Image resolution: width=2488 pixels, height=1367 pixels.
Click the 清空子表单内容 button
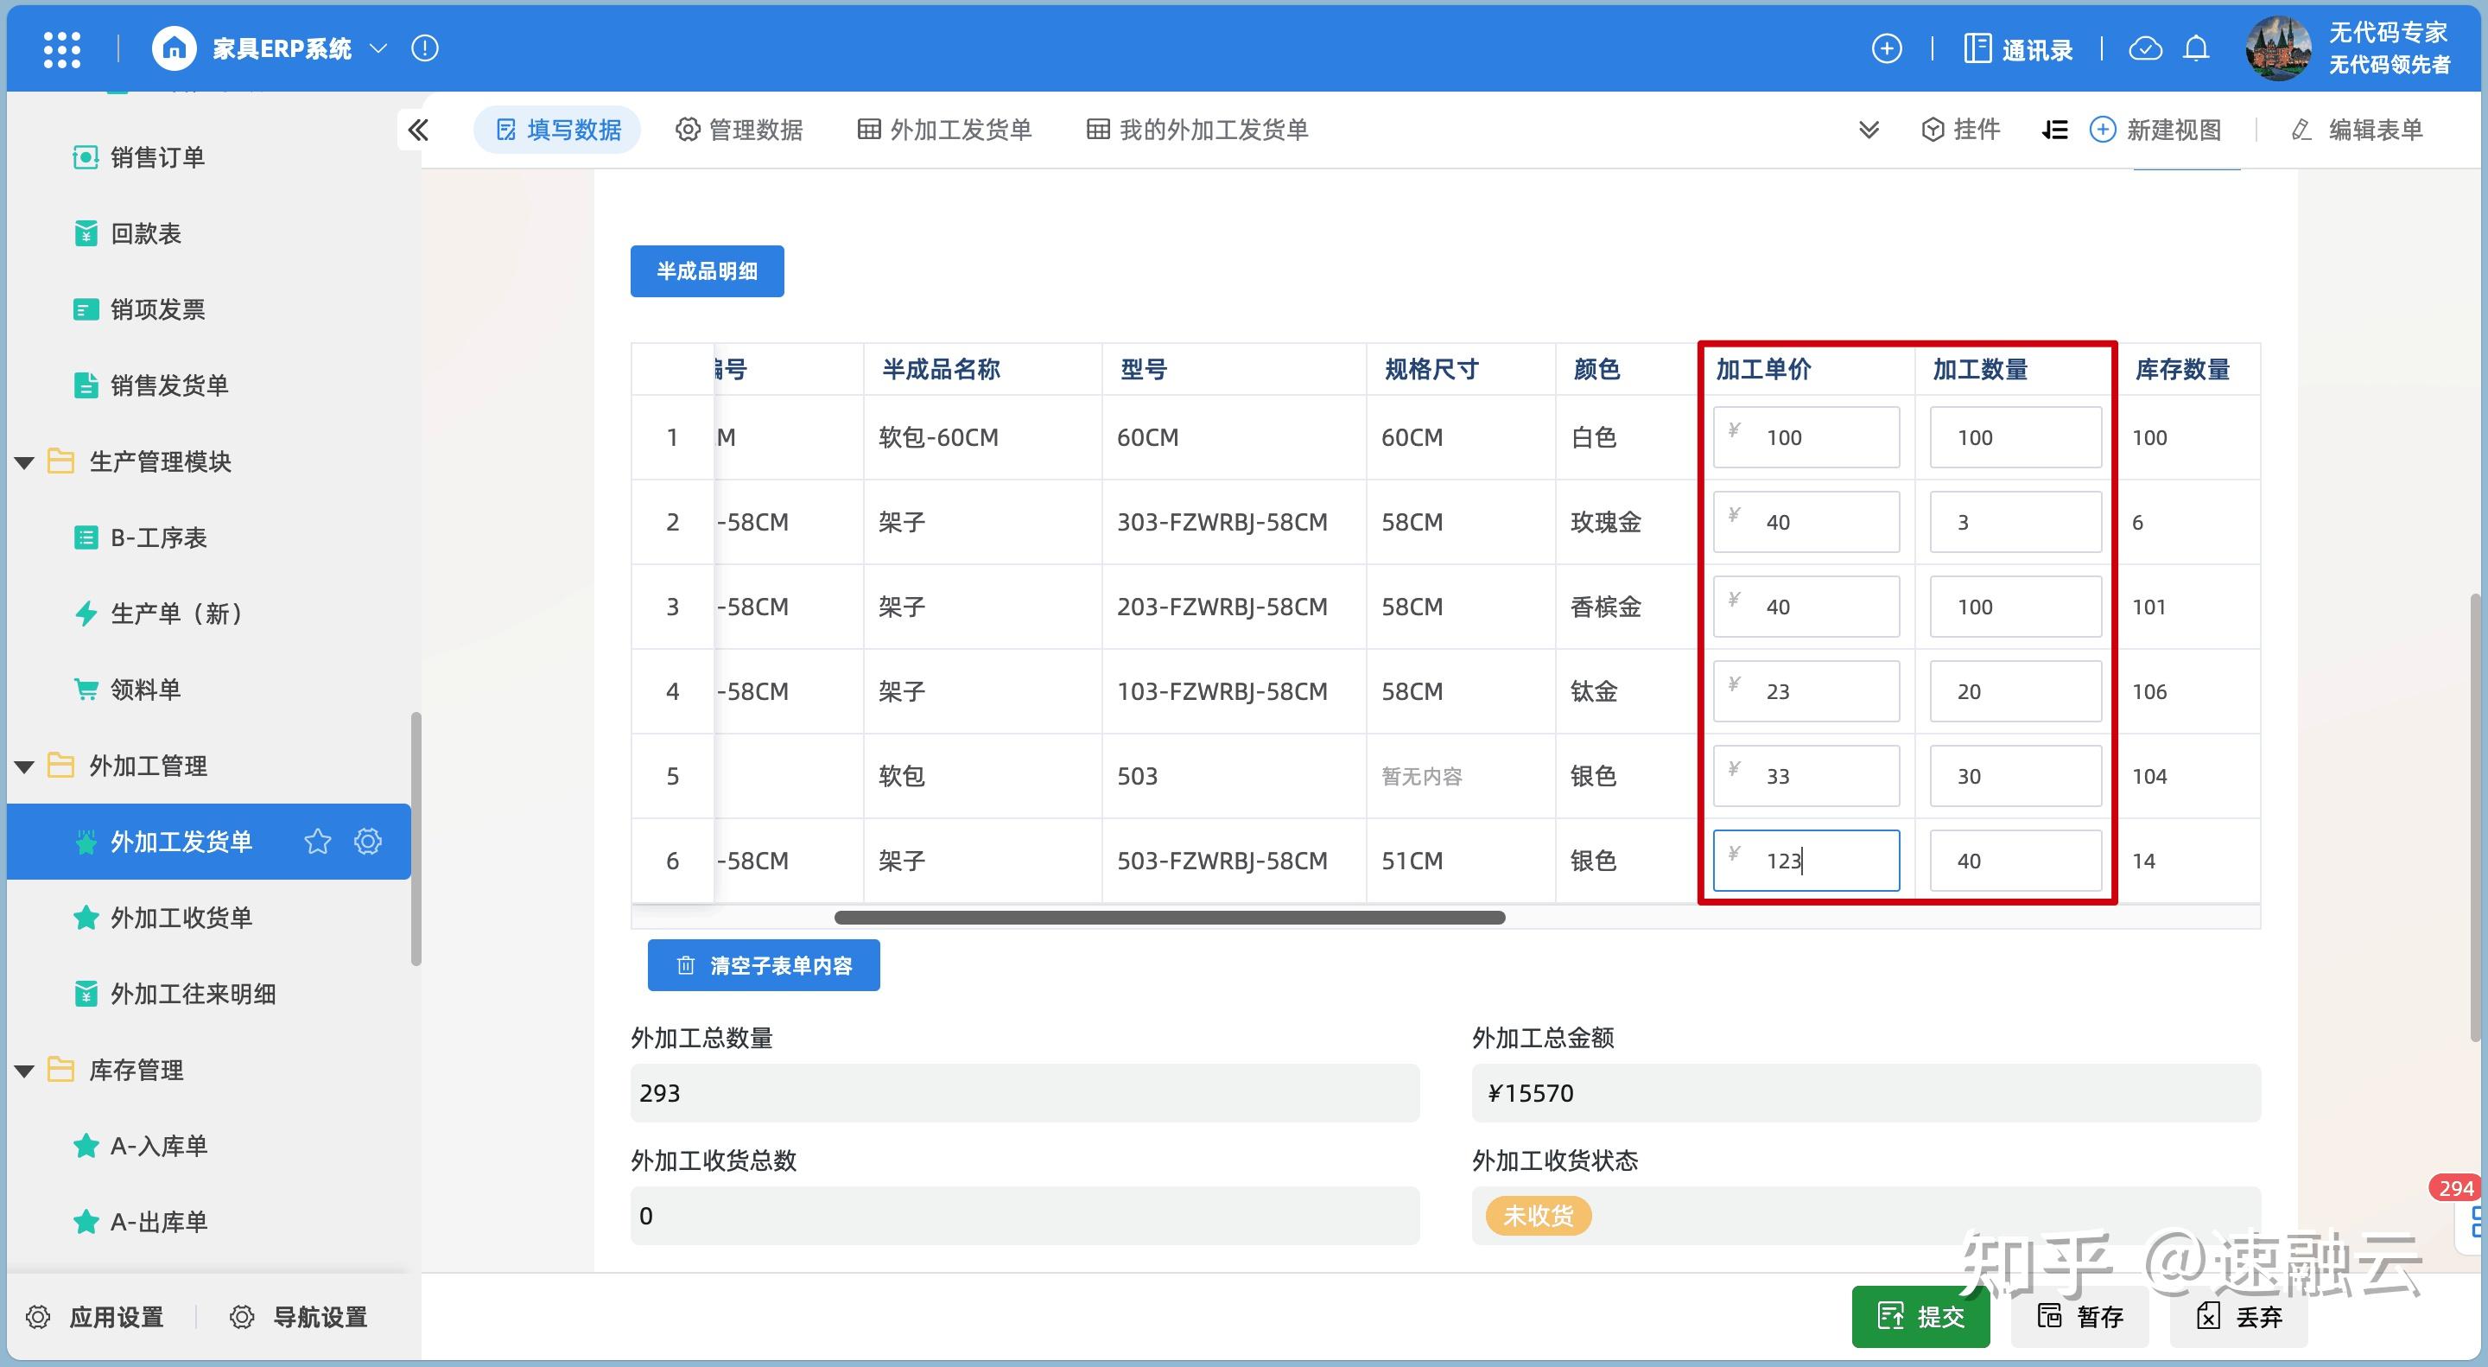point(764,965)
